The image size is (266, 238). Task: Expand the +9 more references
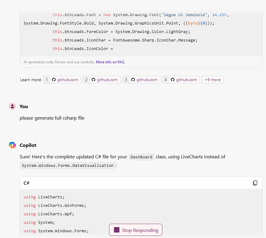(212, 80)
